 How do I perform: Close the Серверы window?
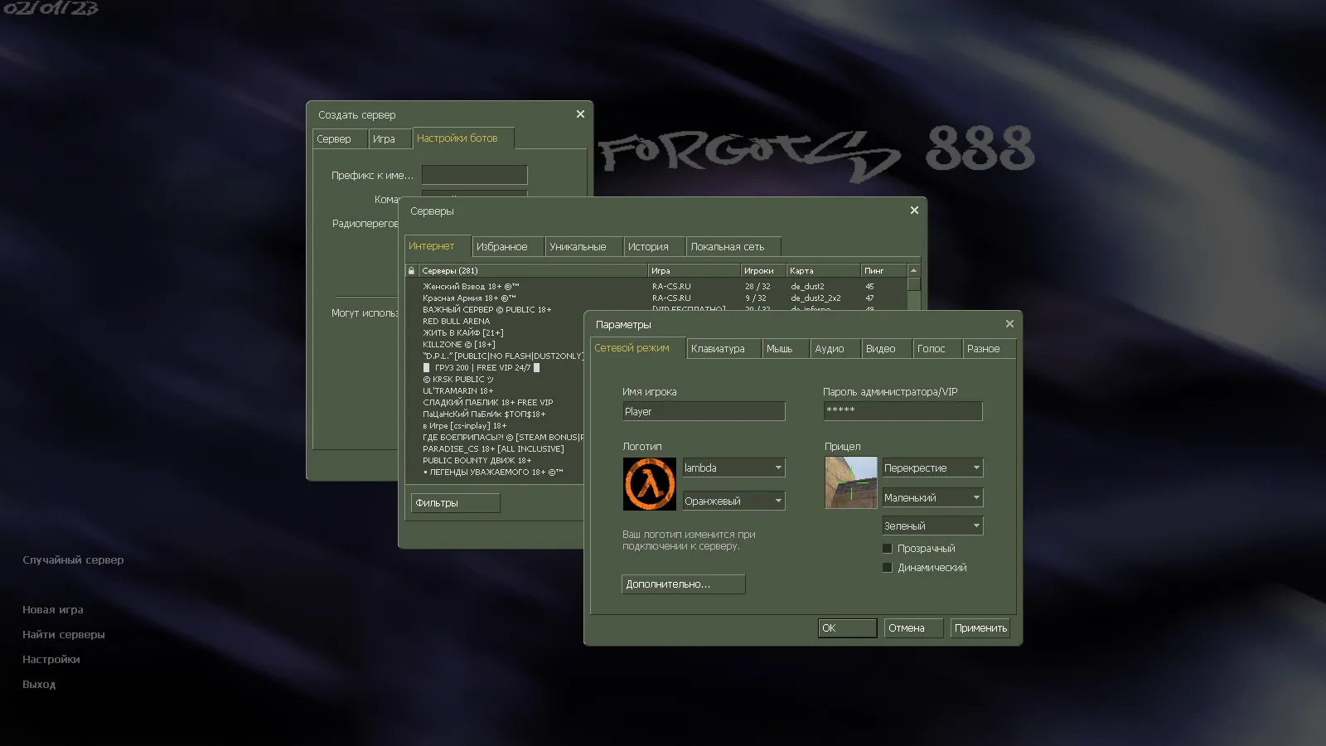(914, 211)
